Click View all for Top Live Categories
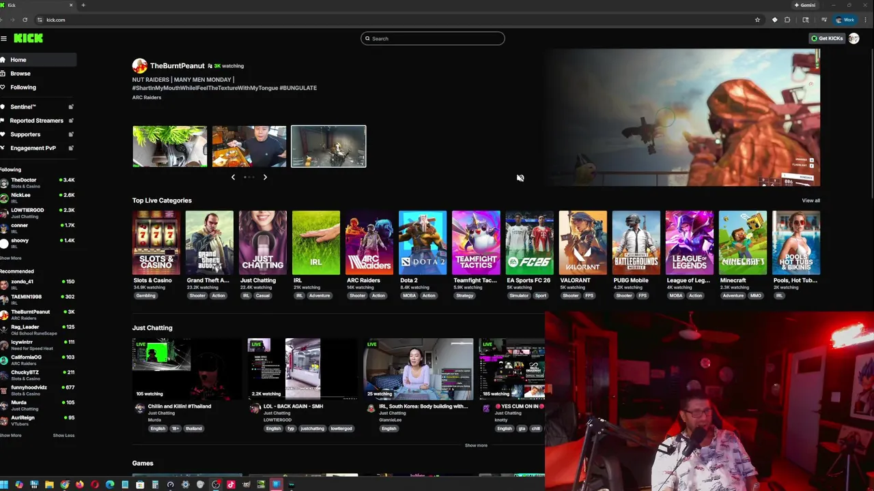 click(x=810, y=200)
